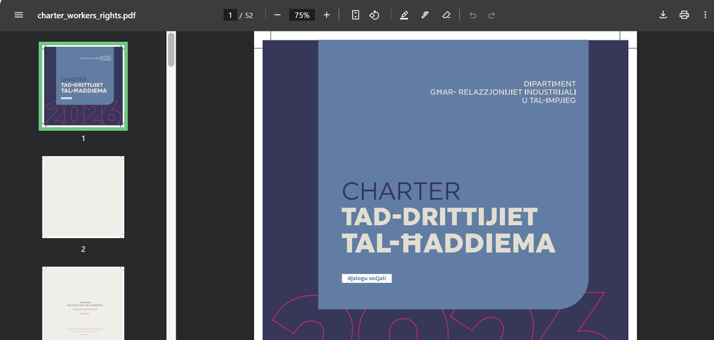Select page 3 thumbnail with Charter title
Screen dimensions: 714x340
click(x=83, y=303)
